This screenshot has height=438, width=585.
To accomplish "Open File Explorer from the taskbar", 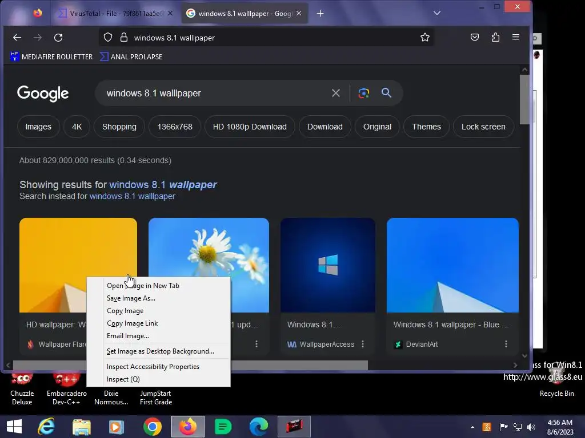I will coord(82,427).
